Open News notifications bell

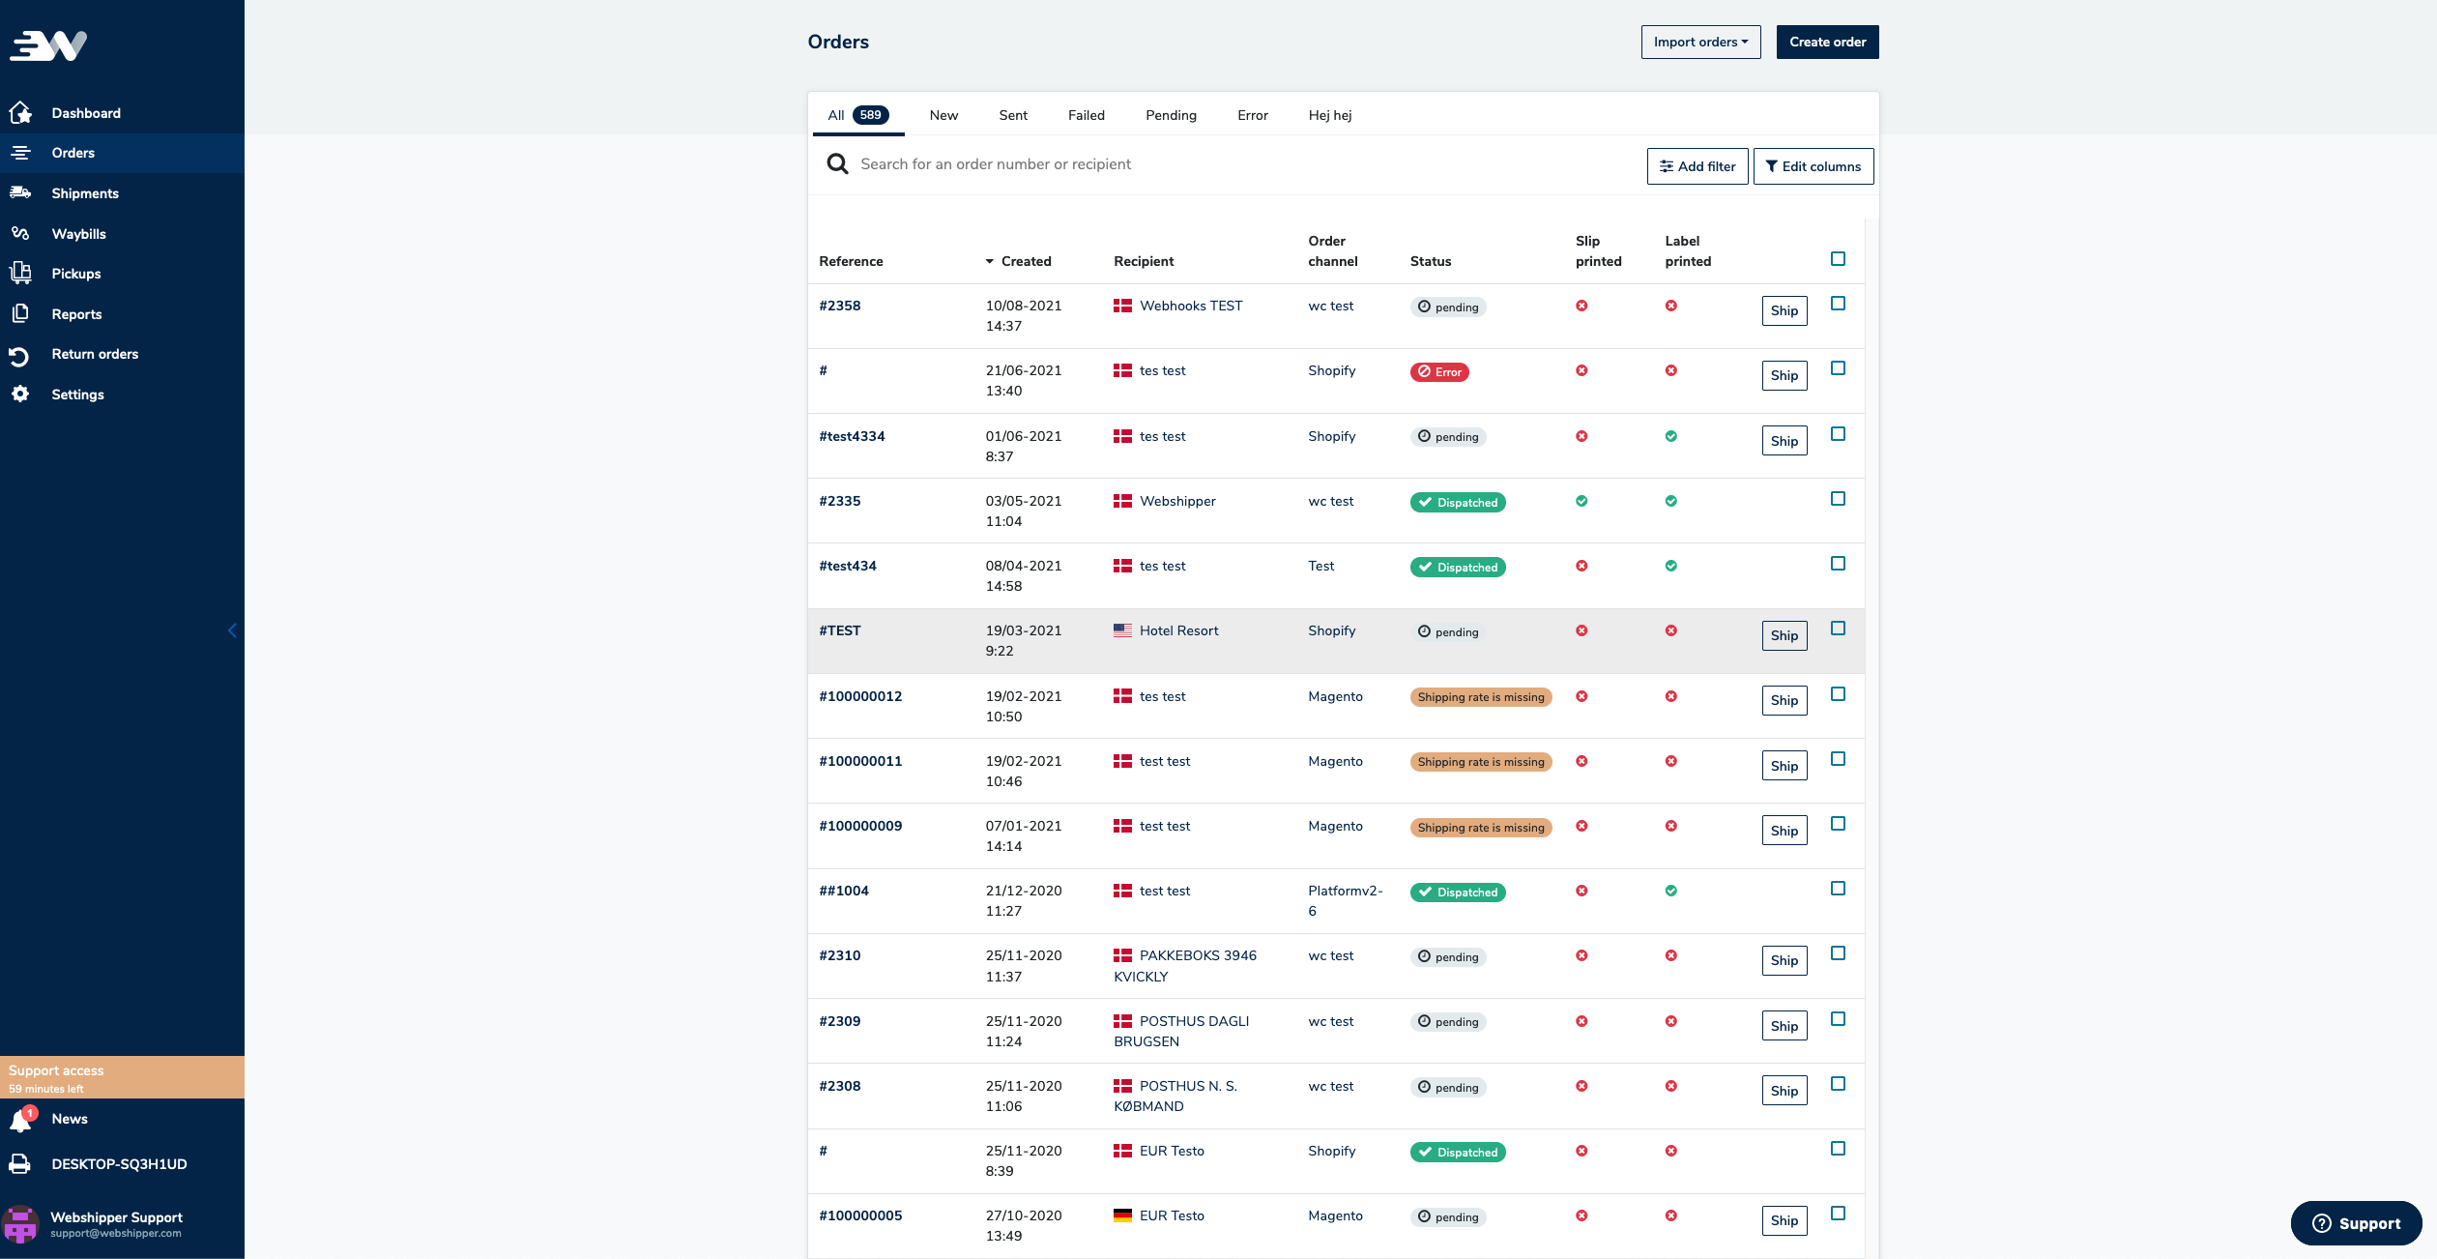(22, 1119)
